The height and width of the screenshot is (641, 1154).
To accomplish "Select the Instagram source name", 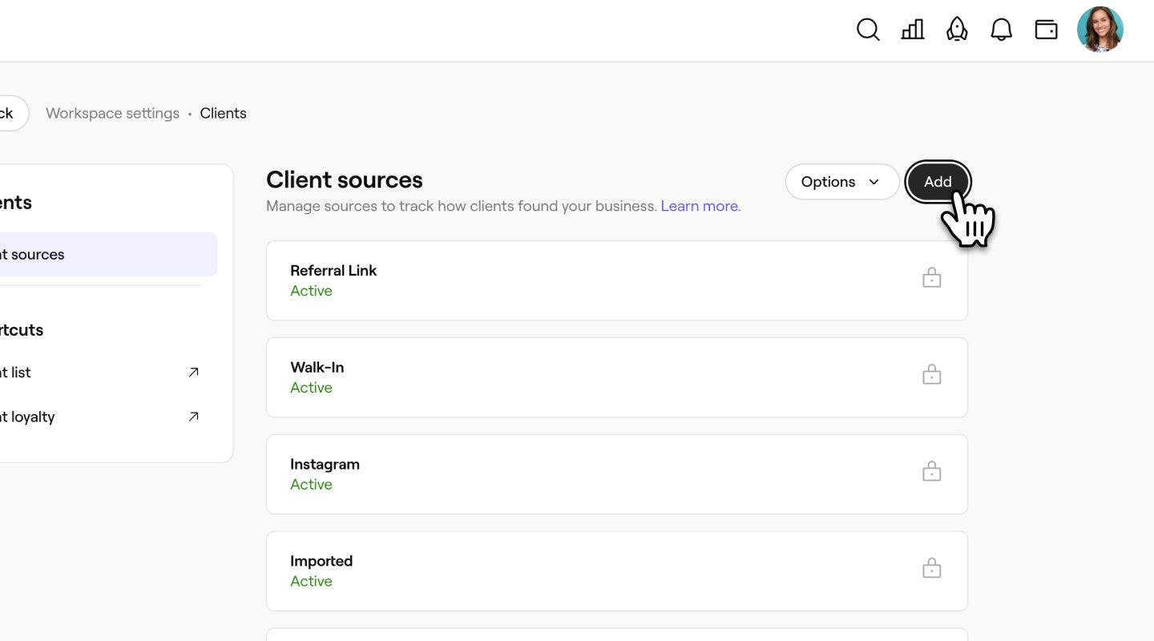I will 325,464.
